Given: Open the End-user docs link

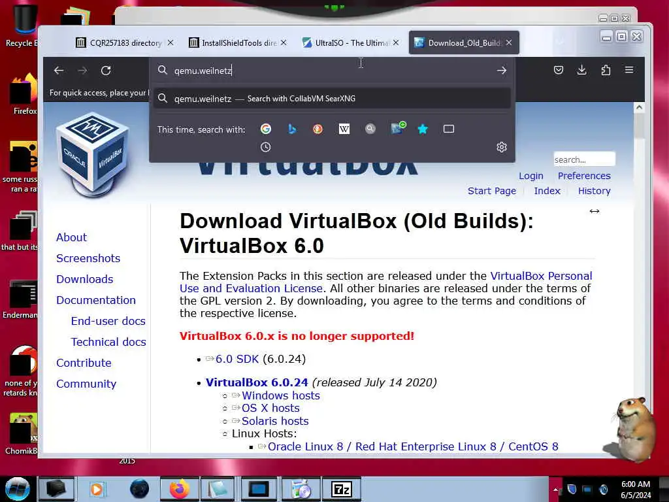Looking at the screenshot, I should click(x=108, y=321).
